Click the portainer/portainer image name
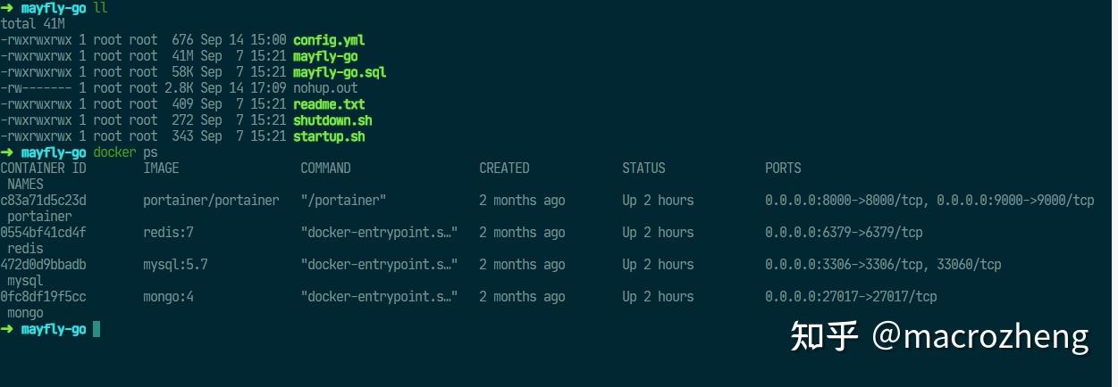 [211, 201]
